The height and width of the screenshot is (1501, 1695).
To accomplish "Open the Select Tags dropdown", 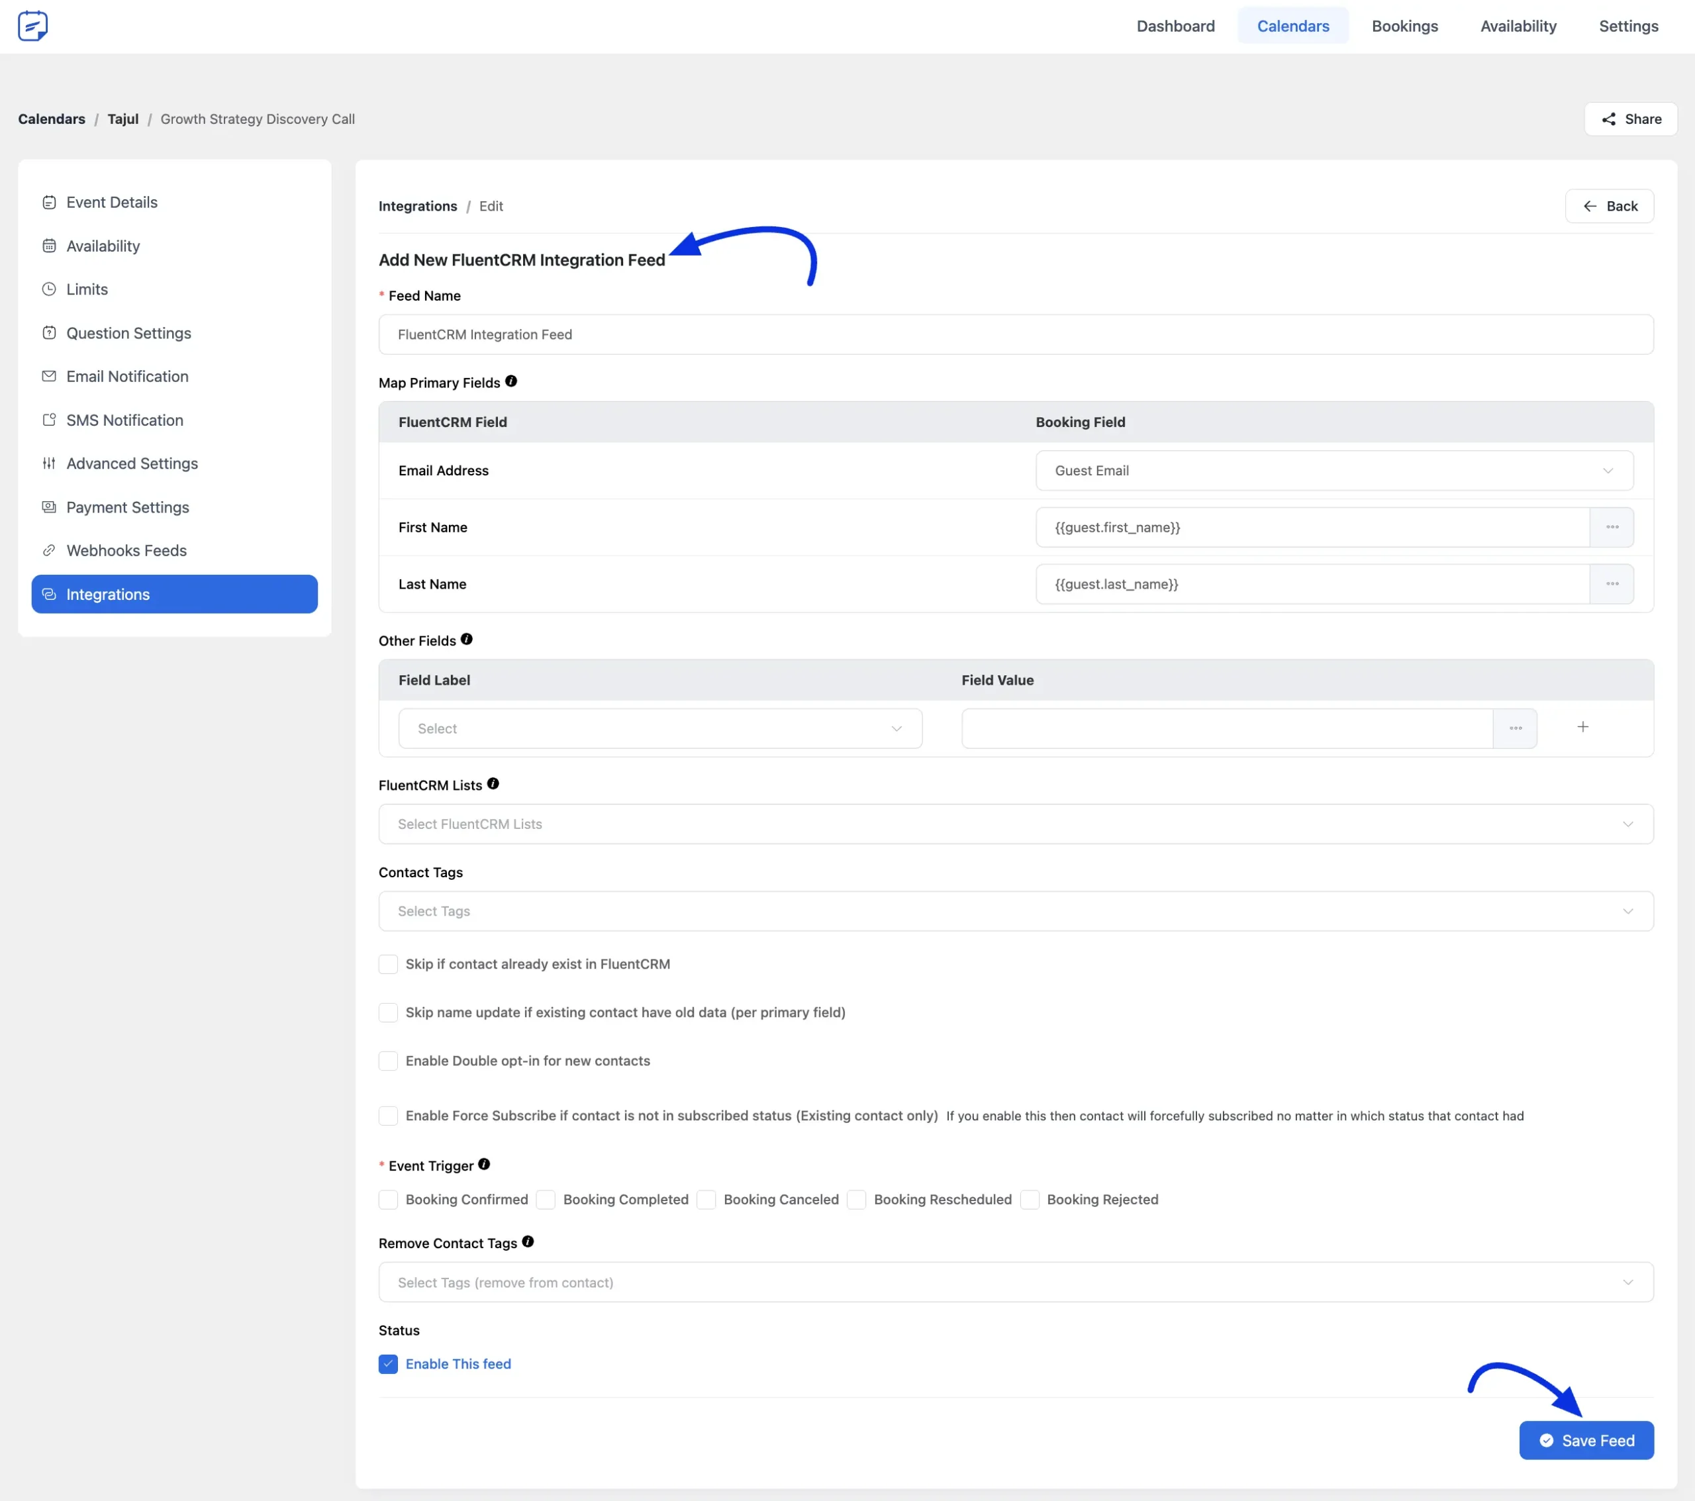I will click(1015, 911).
